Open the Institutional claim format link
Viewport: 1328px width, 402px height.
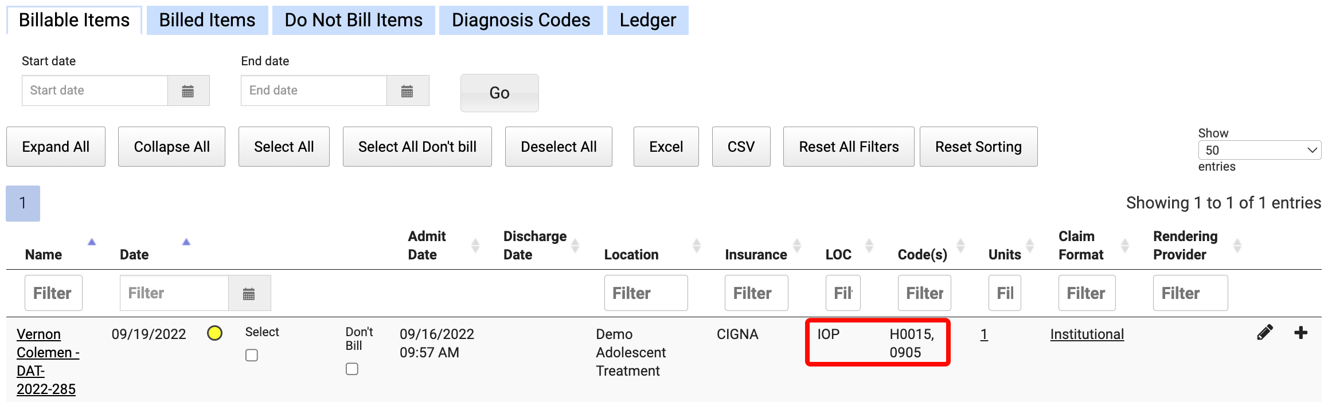[x=1087, y=334]
